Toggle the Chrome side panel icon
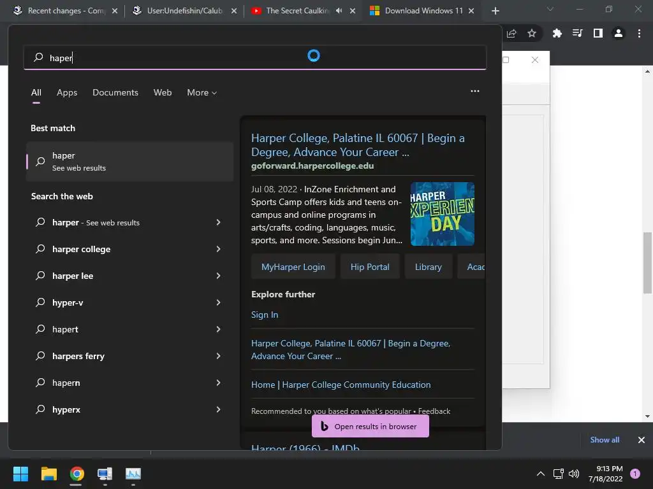Screen dimensions: 653x489 [598, 33]
